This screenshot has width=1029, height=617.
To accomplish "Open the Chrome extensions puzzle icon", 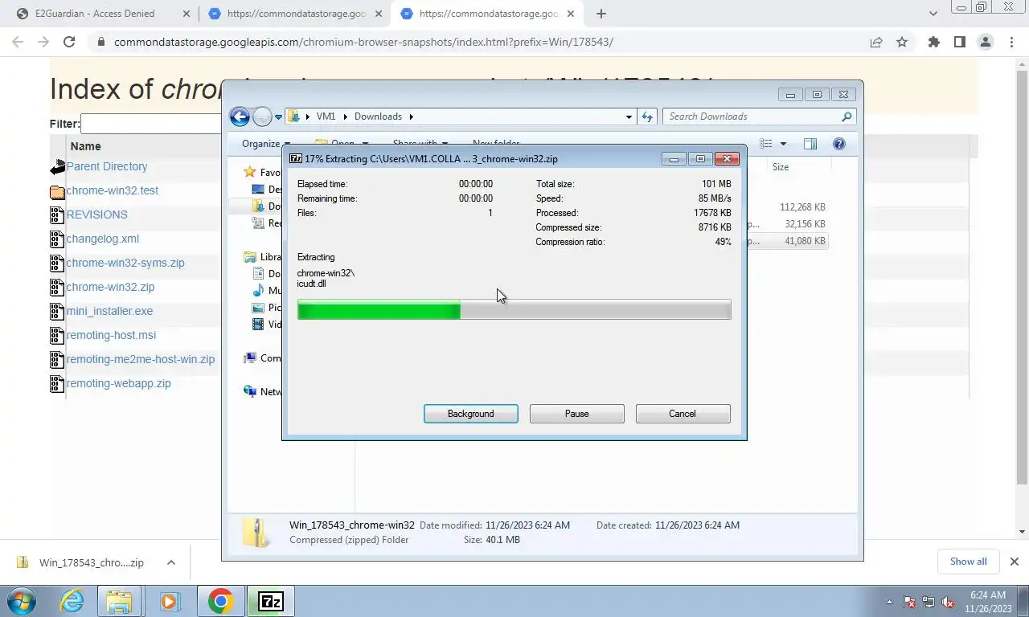I will click(933, 42).
